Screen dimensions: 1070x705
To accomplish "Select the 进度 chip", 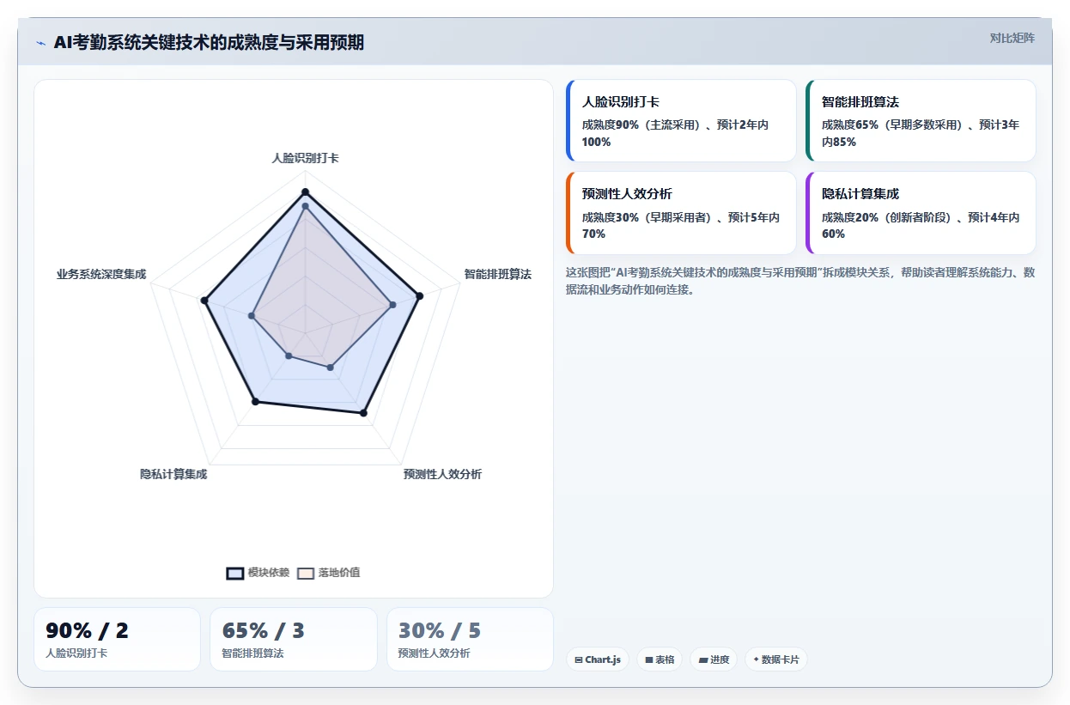I will 714,659.
